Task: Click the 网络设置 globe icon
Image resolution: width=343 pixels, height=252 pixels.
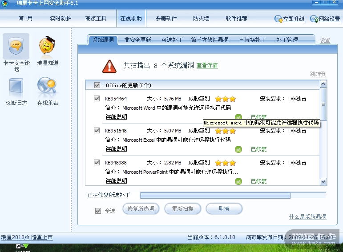Action: pos(314,19)
